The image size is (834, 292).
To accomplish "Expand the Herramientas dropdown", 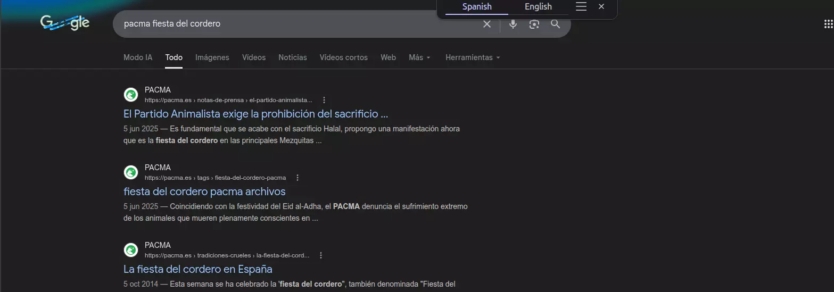I will (473, 57).
